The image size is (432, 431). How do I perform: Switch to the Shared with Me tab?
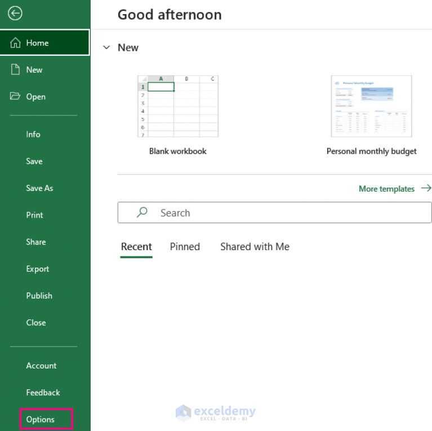click(255, 247)
